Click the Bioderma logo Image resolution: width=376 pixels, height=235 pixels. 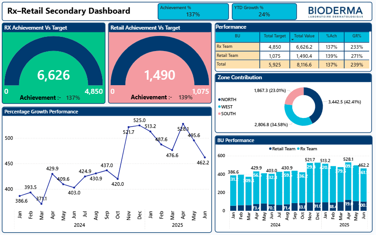(x=335, y=11)
